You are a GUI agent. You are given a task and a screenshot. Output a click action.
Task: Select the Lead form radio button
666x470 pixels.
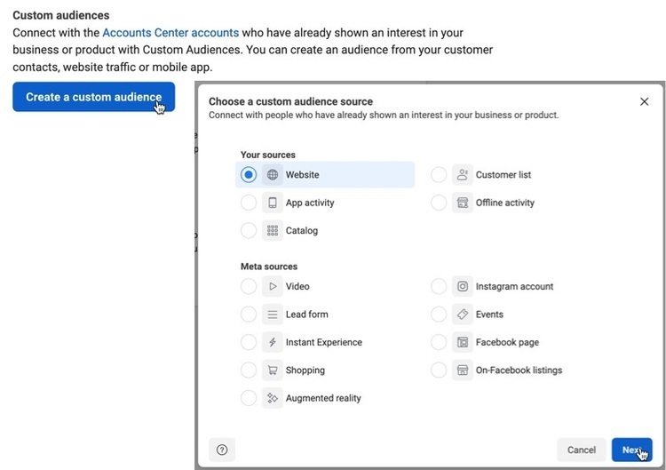[249, 315]
